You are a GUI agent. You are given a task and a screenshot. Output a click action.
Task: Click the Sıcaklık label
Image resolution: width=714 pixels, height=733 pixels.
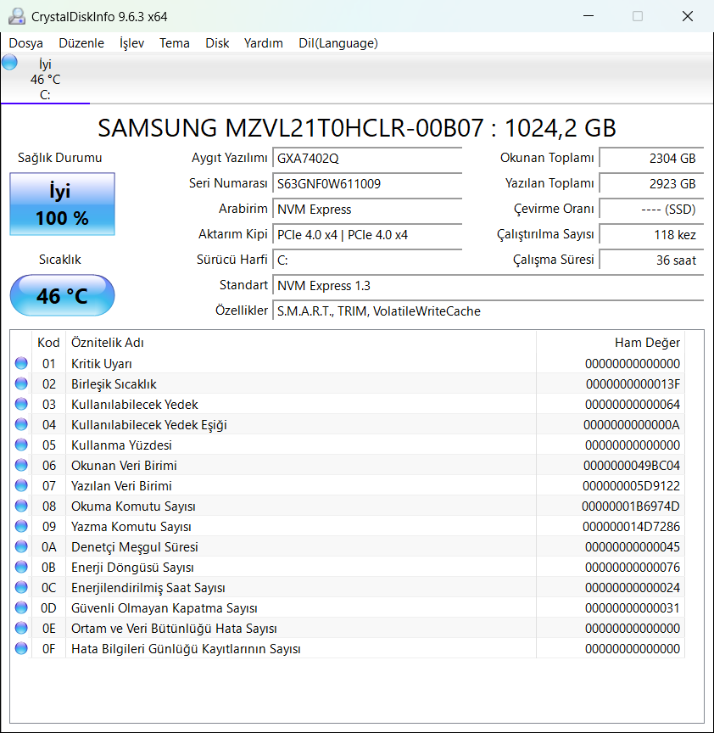click(60, 260)
